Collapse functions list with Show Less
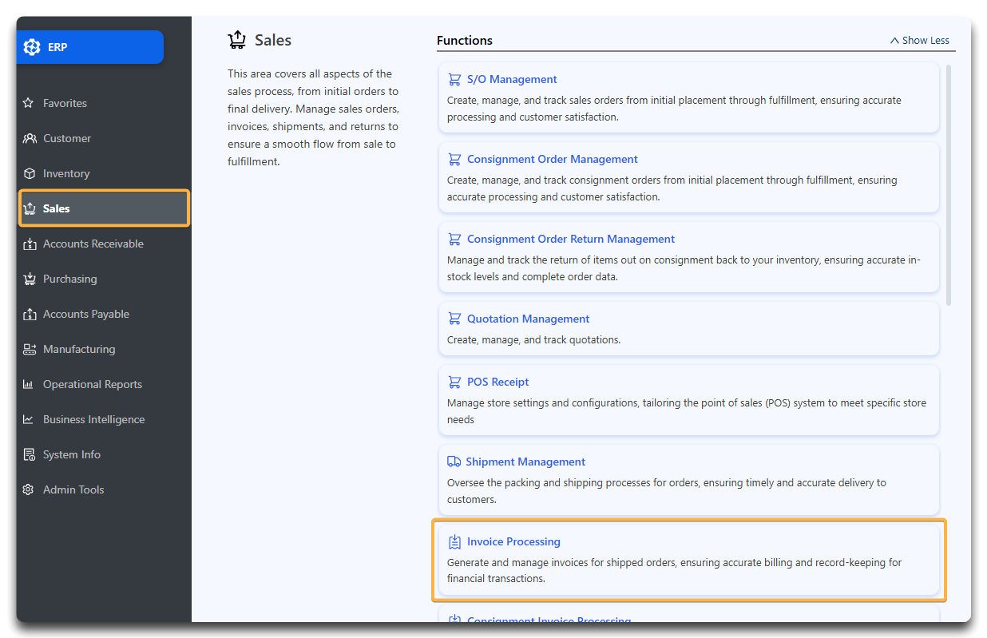This screenshot has width=987, height=638. 919,41
